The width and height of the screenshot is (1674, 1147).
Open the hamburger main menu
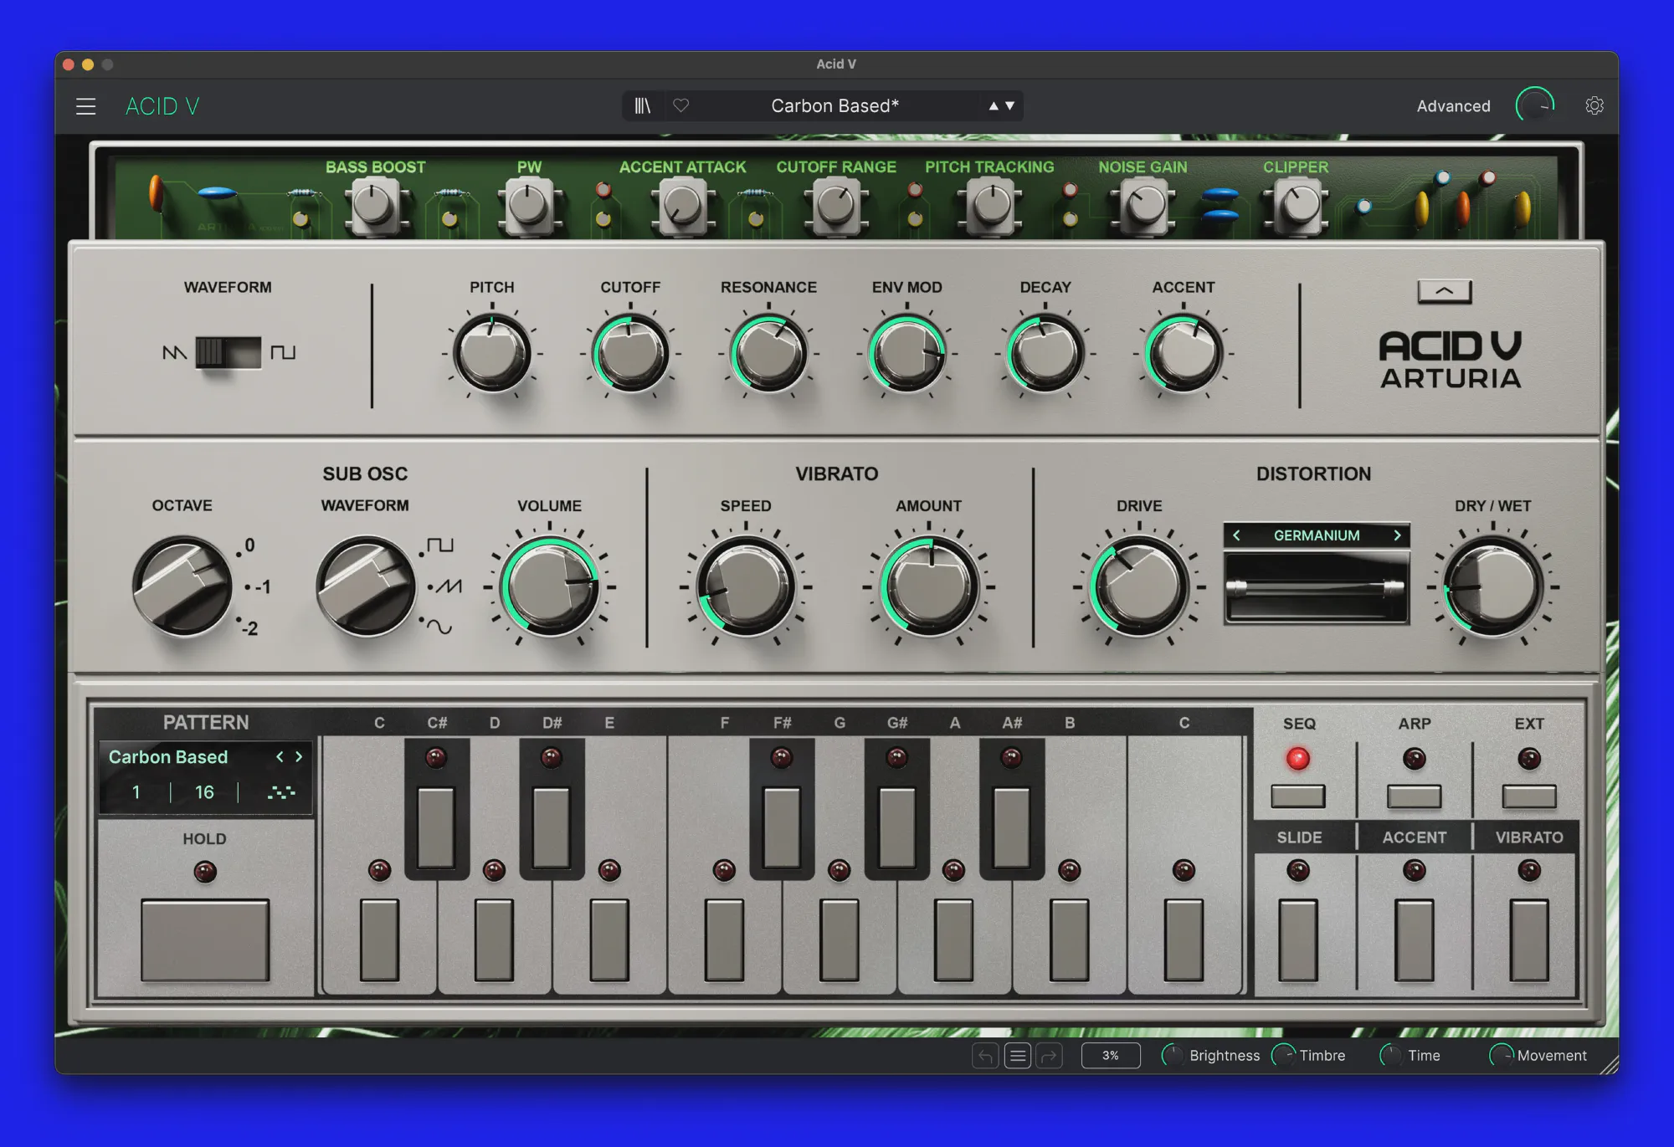[x=85, y=107]
